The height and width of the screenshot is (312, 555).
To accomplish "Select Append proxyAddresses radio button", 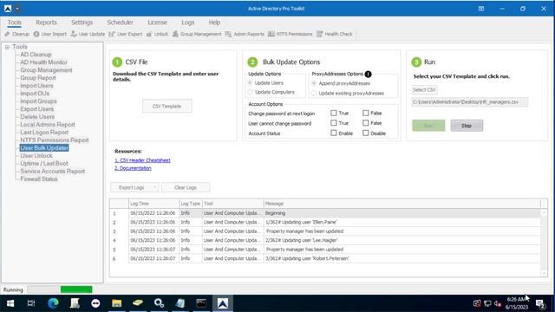I will pyautogui.click(x=314, y=83).
